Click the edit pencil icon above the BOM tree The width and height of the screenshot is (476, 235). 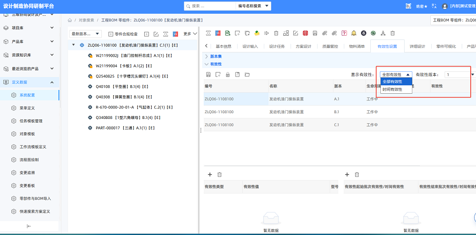point(156,34)
